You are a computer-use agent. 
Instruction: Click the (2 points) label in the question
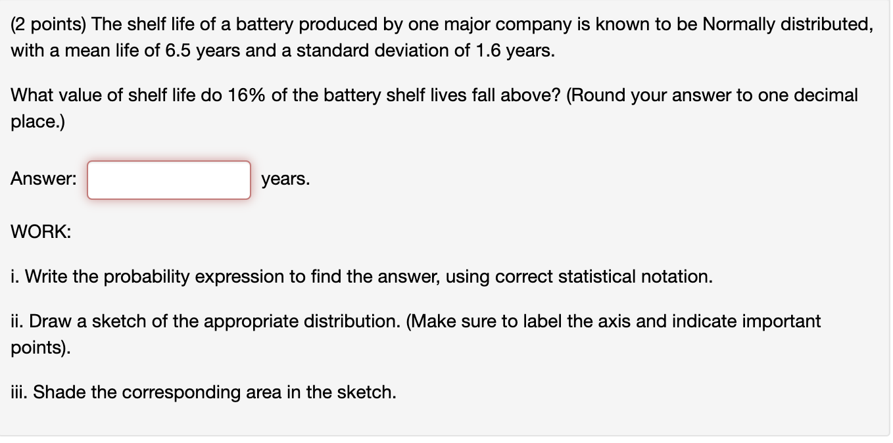click(x=49, y=24)
